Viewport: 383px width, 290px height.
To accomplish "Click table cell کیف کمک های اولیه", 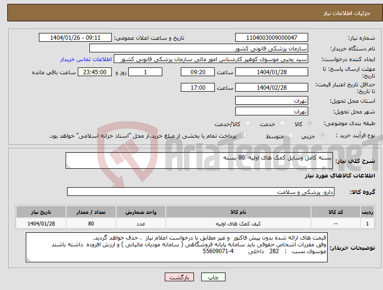I will point(238,224).
